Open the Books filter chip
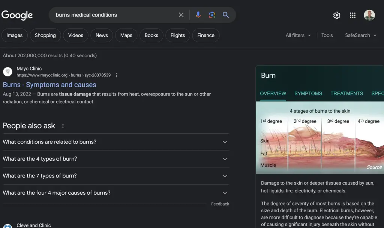Image resolution: width=384 pixels, height=228 pixels. coord(151,36)
